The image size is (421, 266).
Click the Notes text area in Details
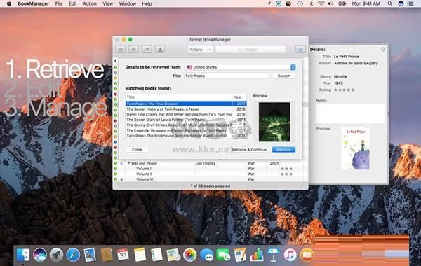(350, 113)
